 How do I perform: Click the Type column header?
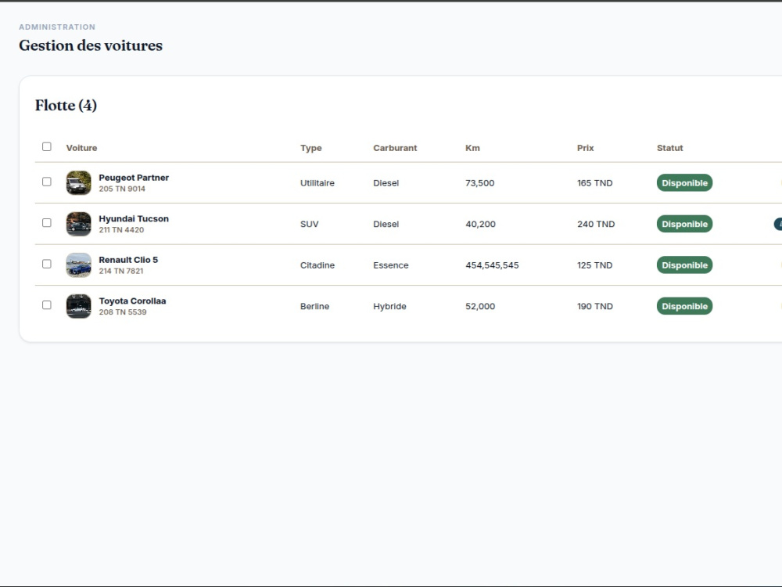[x=310, y=148]
